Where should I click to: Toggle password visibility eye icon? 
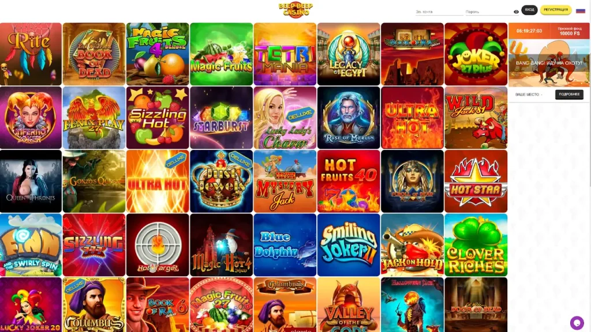click(x=516, y=12)
